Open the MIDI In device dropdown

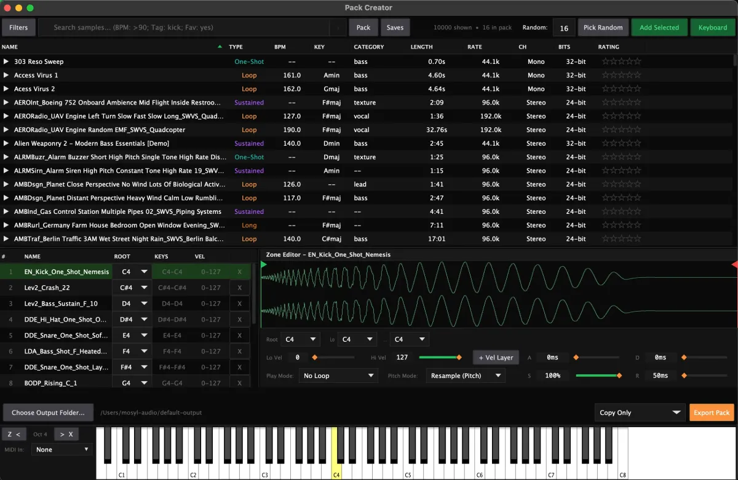pyautogui.click(x=62, y=449)
